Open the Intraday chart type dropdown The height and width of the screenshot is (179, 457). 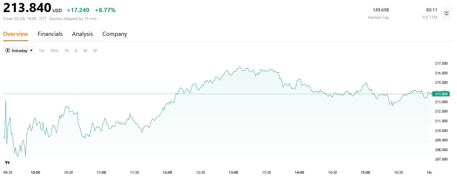[x=19, y=51]
